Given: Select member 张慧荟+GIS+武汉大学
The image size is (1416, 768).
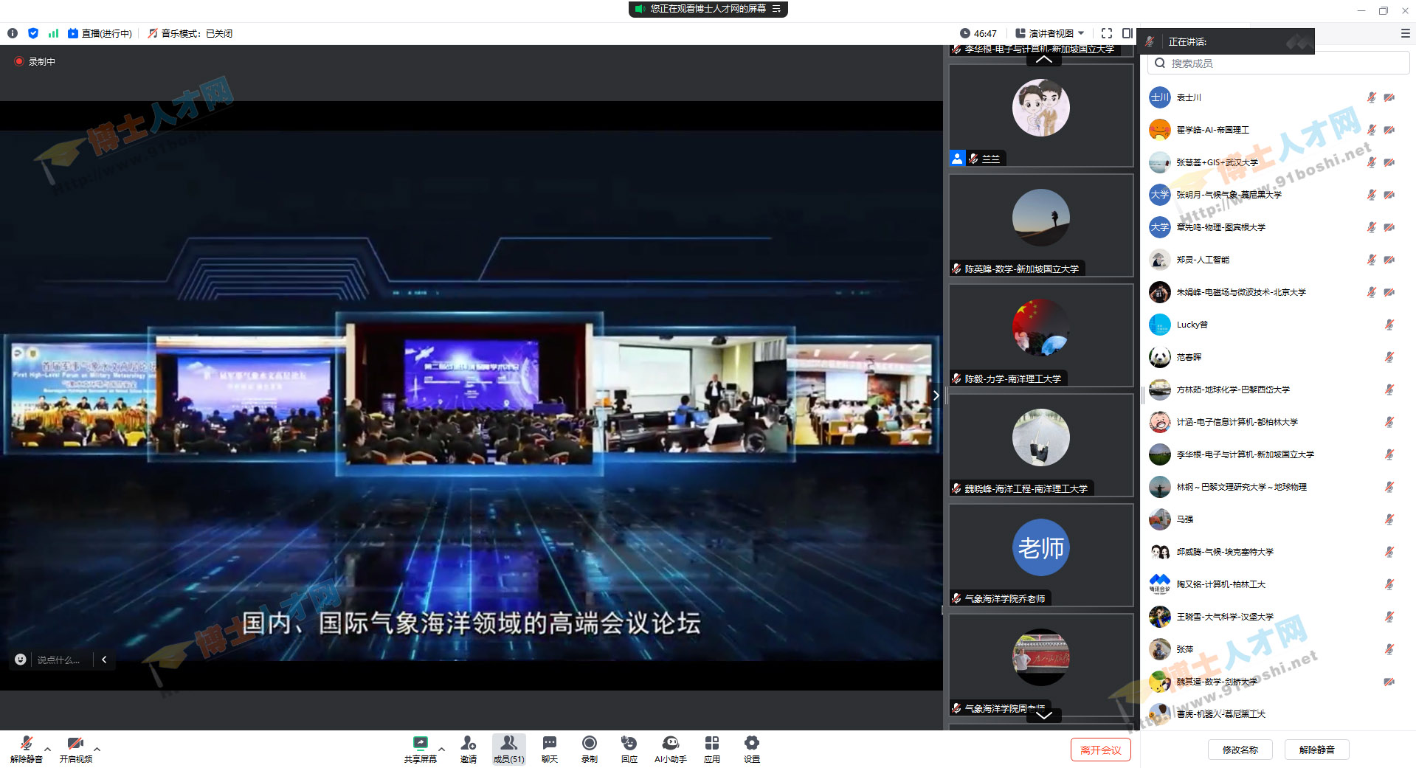Looking at the screenshot, I should [1277, 162].
